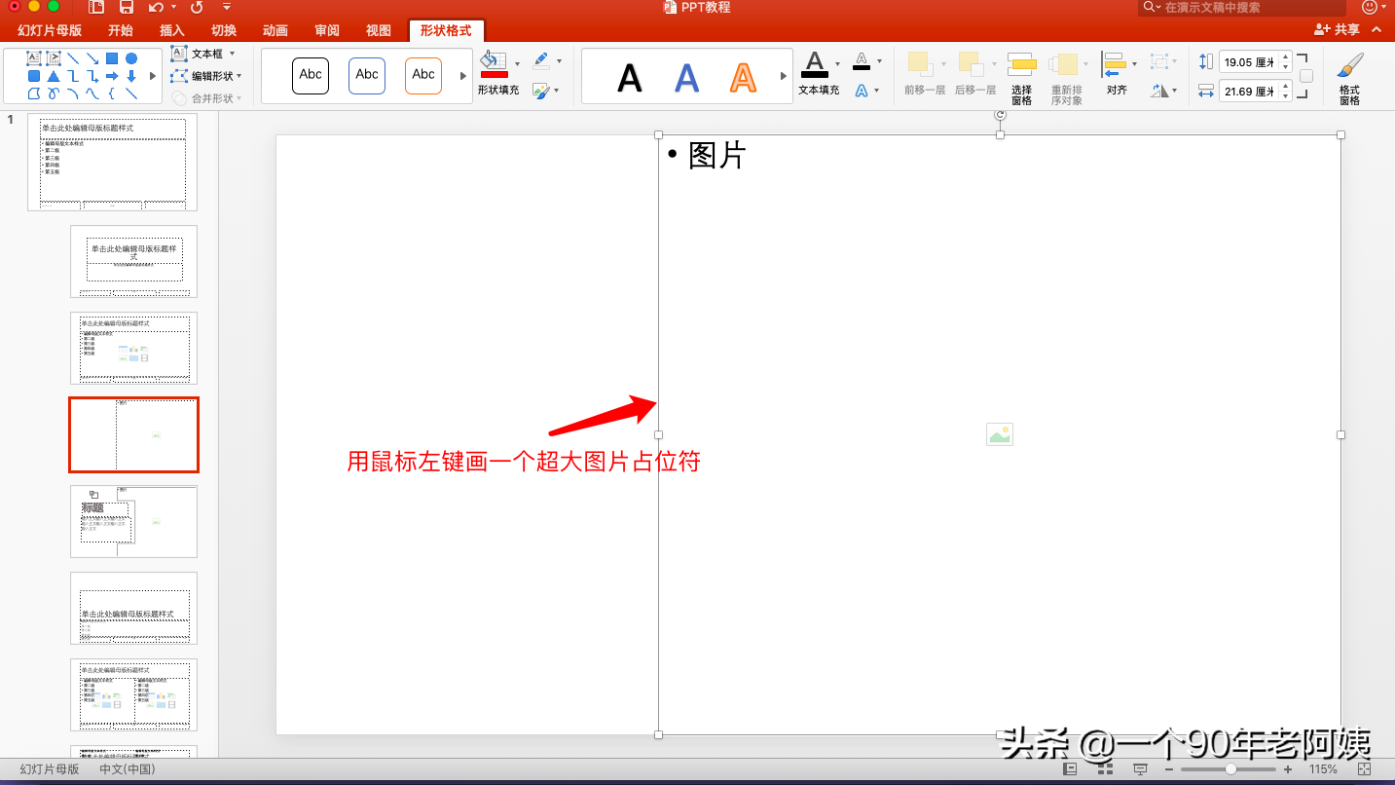The image size is (1395, 785).
Task: Choose the rectangle shape in gallery
Action: pos(112,58)
